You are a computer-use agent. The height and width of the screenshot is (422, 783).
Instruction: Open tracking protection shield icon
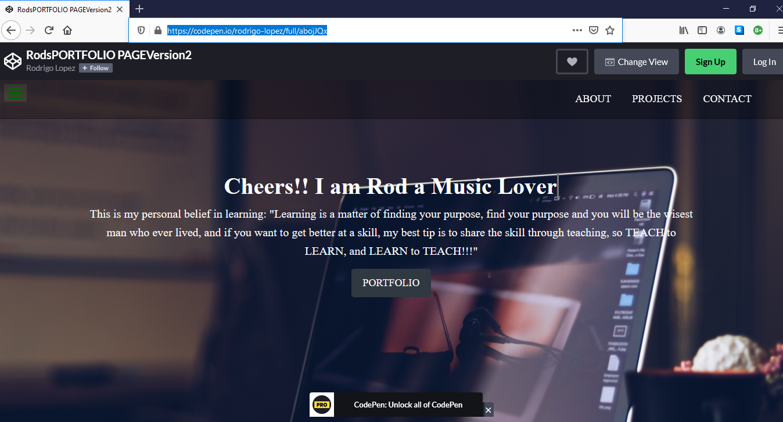tap(141, 30)
